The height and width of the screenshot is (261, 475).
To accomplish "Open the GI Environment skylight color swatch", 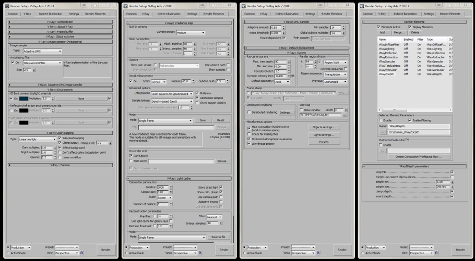I will pos(23,98).
